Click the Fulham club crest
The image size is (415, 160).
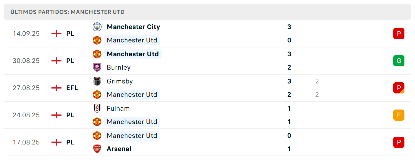click(x=97, y=108)
